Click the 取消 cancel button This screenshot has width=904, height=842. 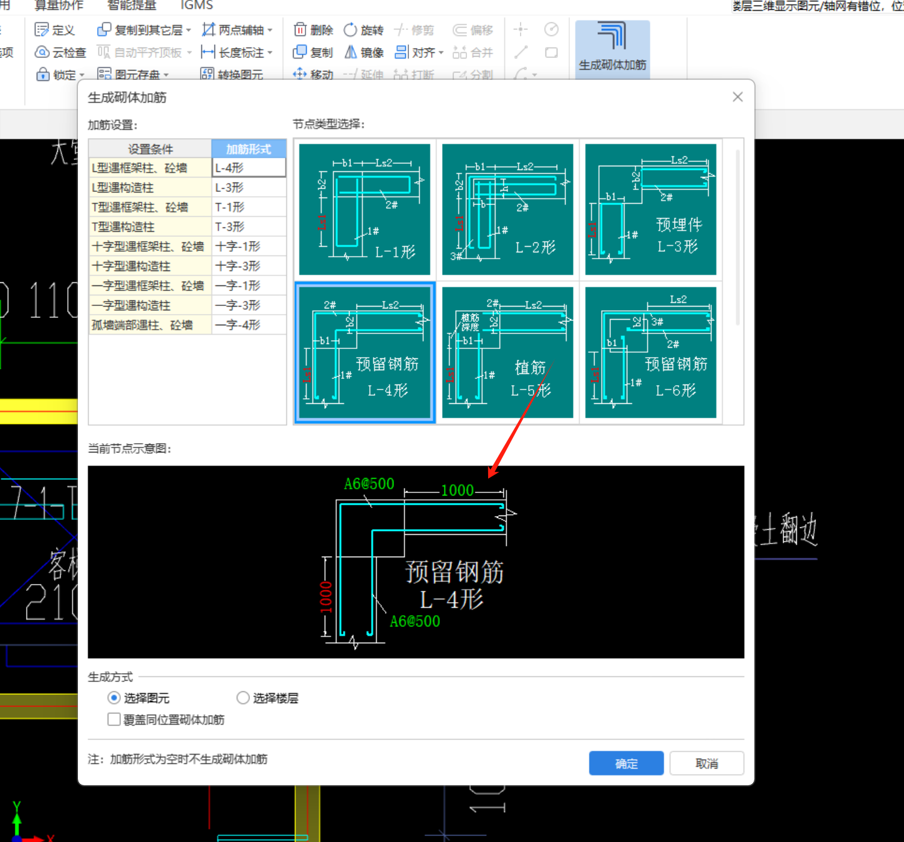[x=706, y=763]
